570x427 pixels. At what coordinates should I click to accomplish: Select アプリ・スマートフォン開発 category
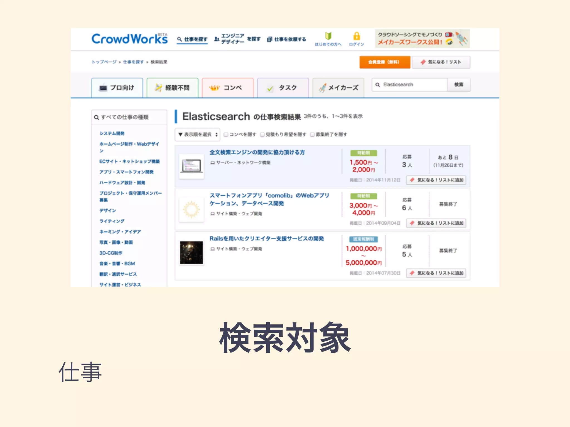tap(126, 172)
